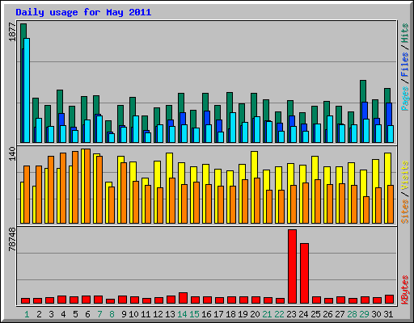This screenshot has height=323, width=414.
Task: Click day '17' on the x-axis
Action: click(x=218, y=314)
